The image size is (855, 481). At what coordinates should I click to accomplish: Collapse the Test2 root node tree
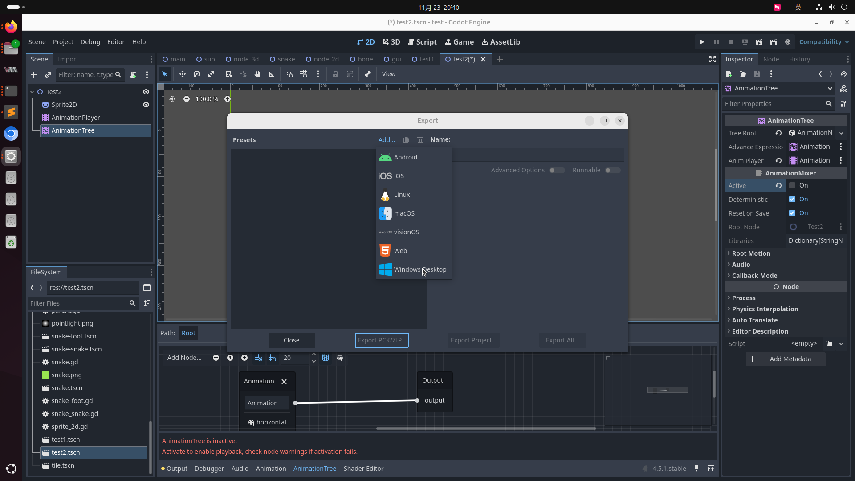point(32,92)
